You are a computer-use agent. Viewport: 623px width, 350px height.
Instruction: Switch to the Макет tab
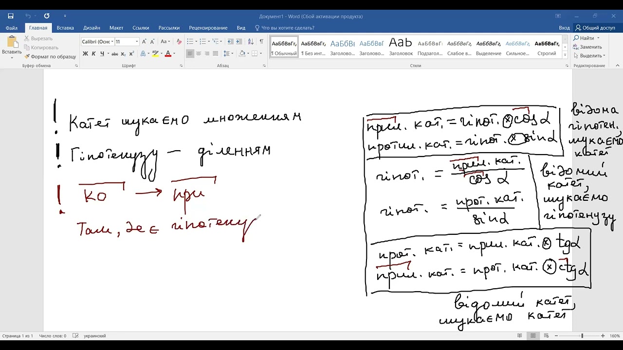(116, 28)
